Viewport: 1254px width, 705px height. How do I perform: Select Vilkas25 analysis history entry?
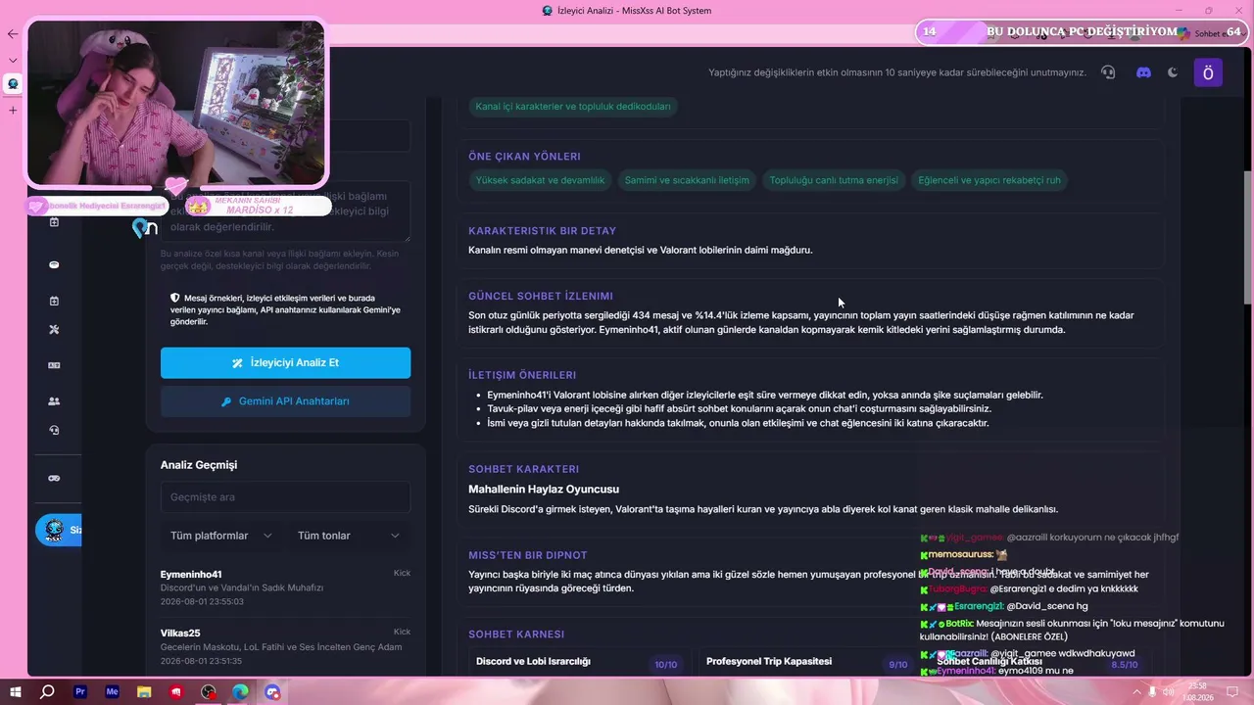click(285, 646)
